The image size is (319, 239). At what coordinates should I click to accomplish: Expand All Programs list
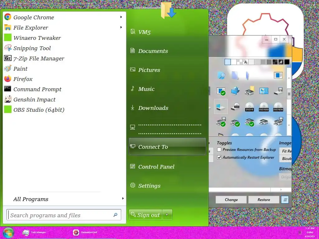(x=64, y=199)
